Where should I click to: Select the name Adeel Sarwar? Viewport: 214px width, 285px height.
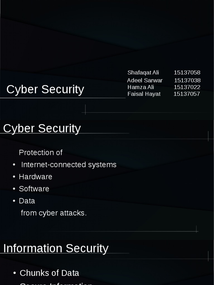[x=145, y=80]
